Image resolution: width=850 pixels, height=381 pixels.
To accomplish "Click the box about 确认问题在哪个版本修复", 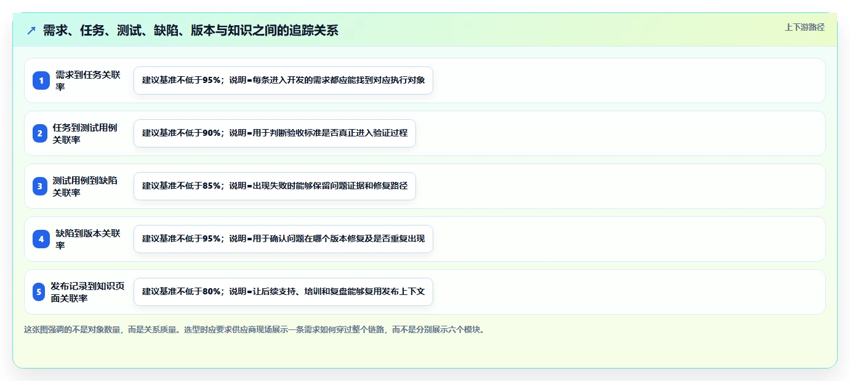I will coord(283,239).
